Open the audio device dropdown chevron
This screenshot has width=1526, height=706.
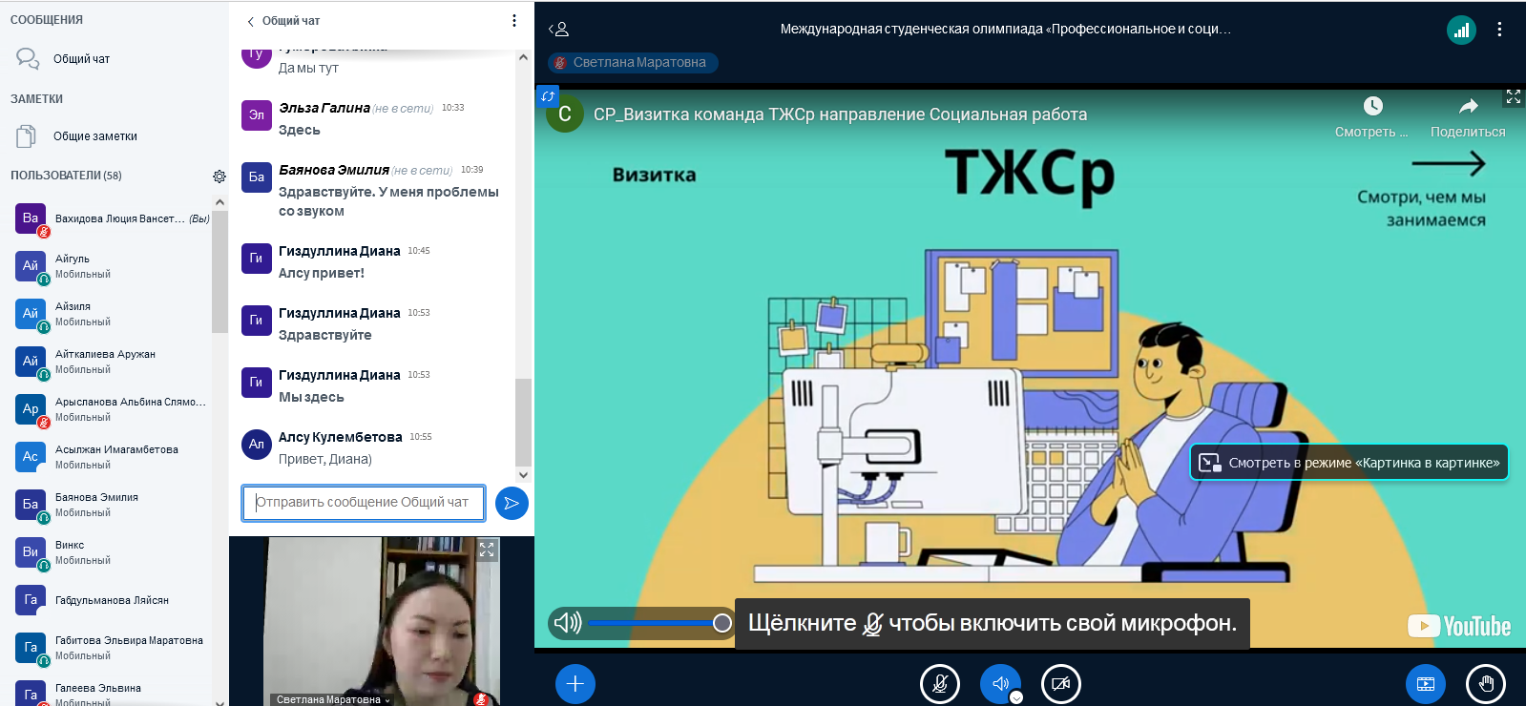[x=1016, y=697]
